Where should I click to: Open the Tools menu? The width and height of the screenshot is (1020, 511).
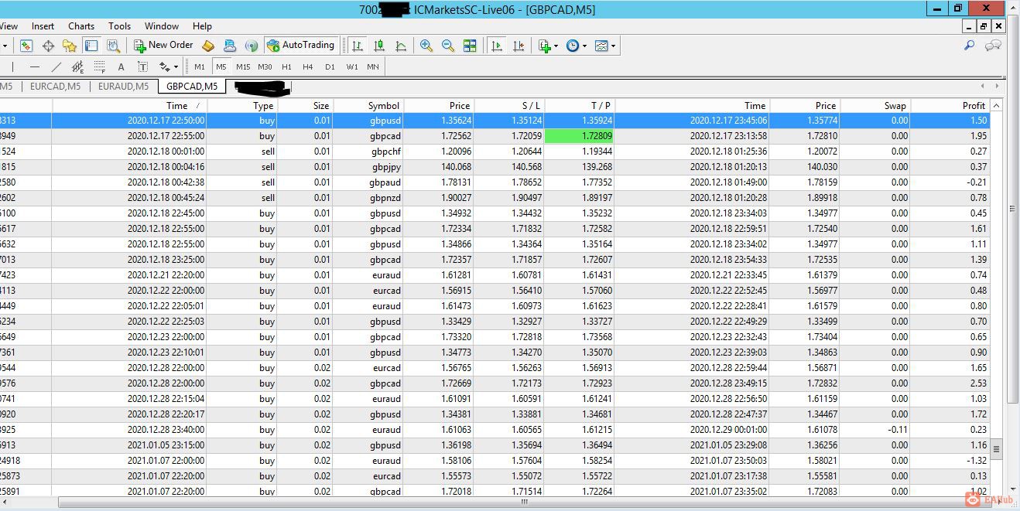[119, 26]
